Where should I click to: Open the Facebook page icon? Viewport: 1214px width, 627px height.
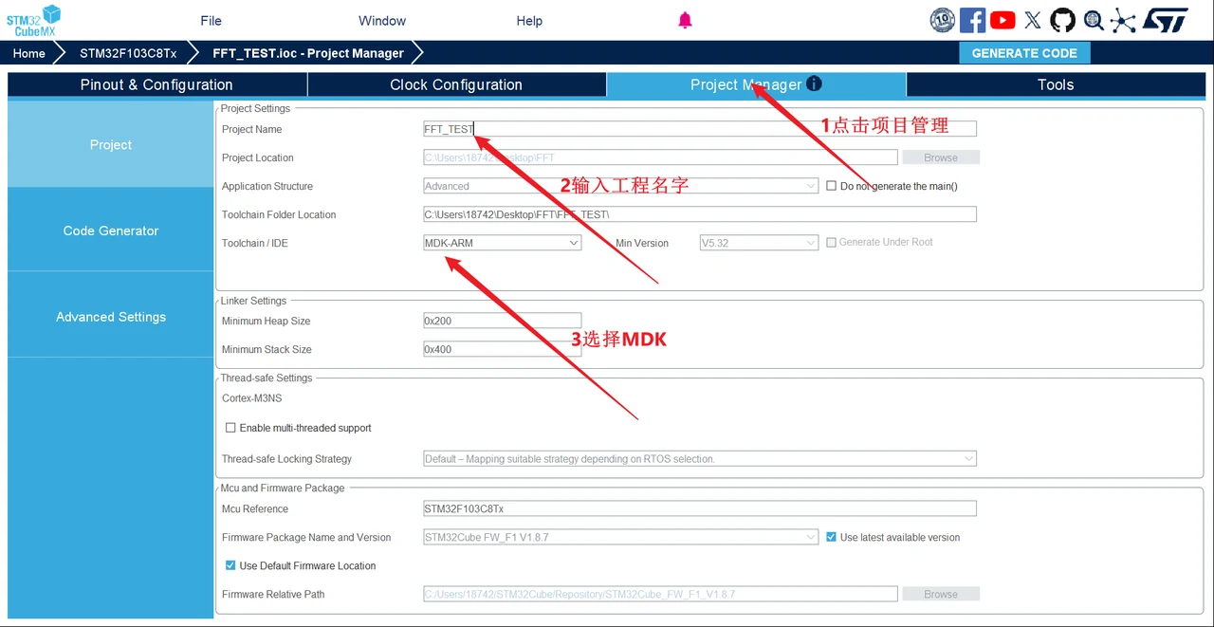(x=972, y=20)
